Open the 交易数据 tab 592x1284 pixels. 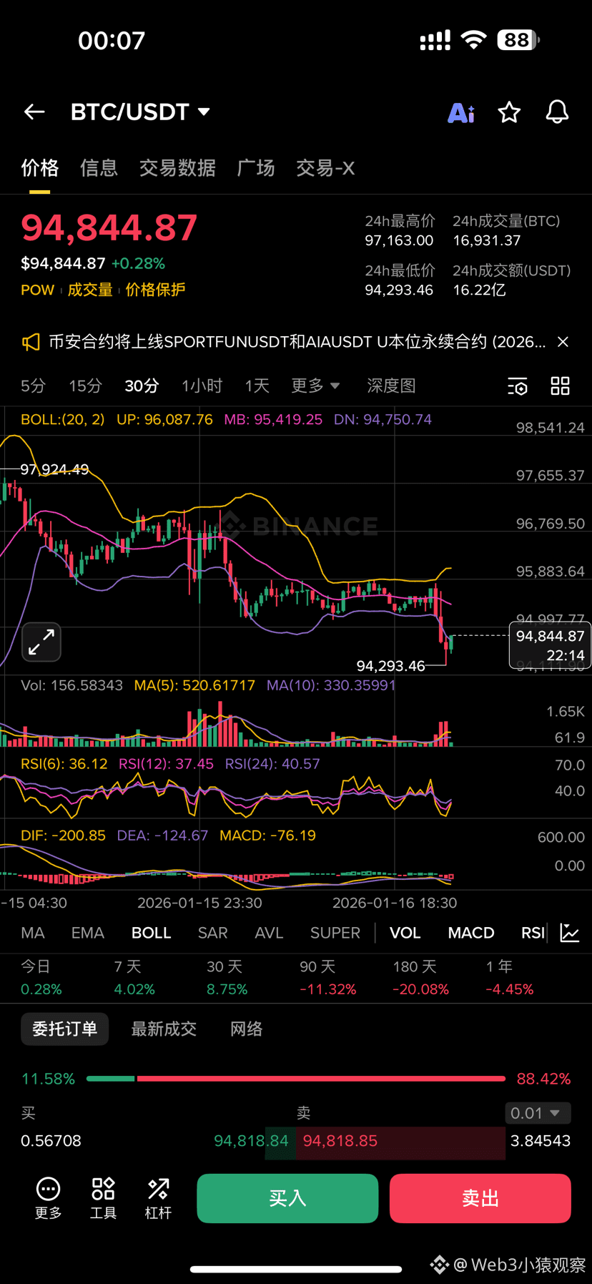177,168
